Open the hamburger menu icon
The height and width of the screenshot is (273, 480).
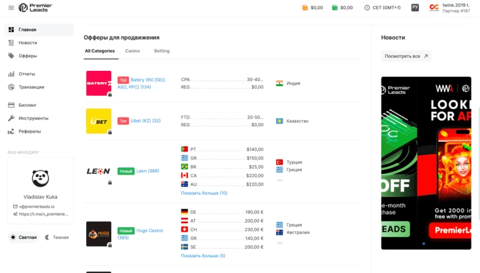(11, 8)
